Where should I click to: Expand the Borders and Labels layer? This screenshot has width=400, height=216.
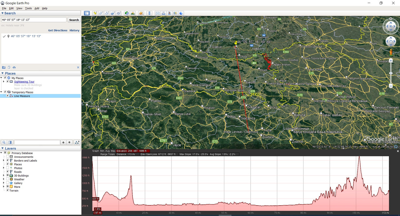coord(4,161)
